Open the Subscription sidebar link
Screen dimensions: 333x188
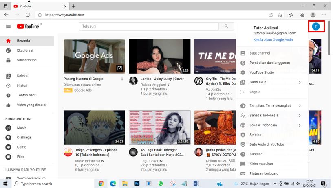point(26,60)
